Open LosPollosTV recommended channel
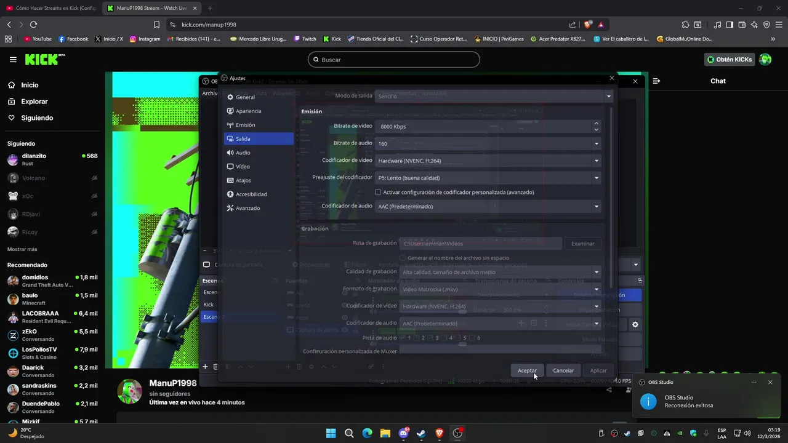 52,353
